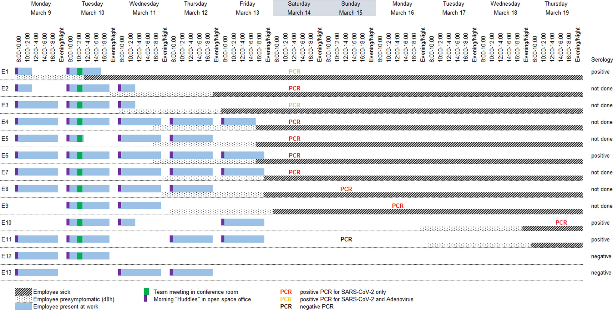
Task: Click the yellow PCR legend symbol
Action: tap(286, 299)
